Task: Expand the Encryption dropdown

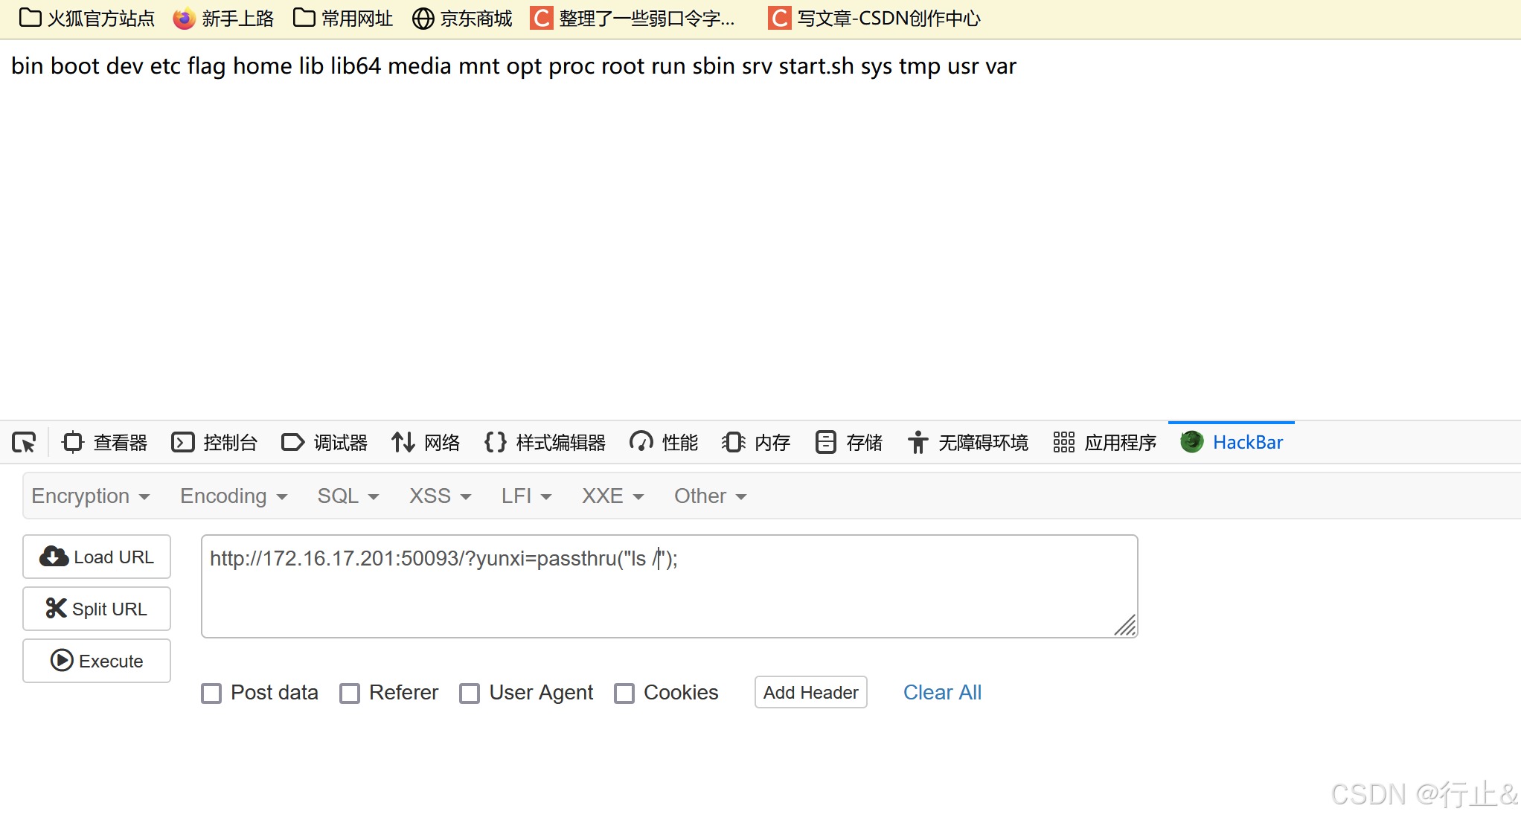Action: pos(91,496)
